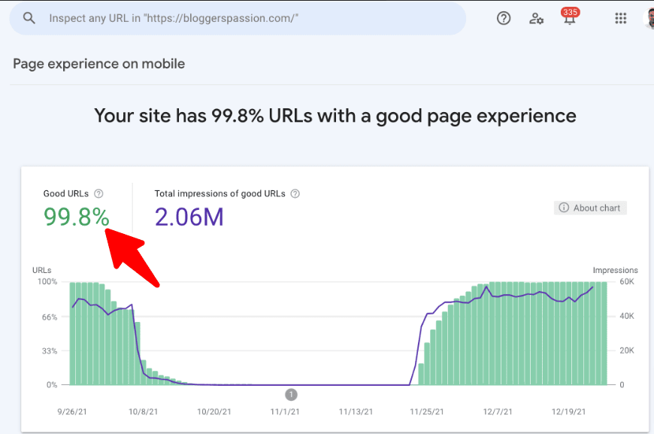Open annotation marker 1 below the chart
The image size is (654, 434).
click(x=291, y=393)
